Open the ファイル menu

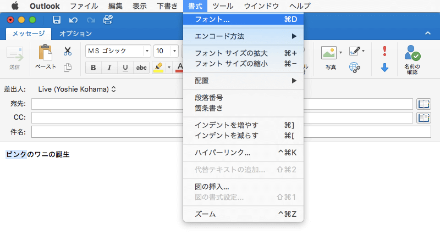click(x=84, y=6)
